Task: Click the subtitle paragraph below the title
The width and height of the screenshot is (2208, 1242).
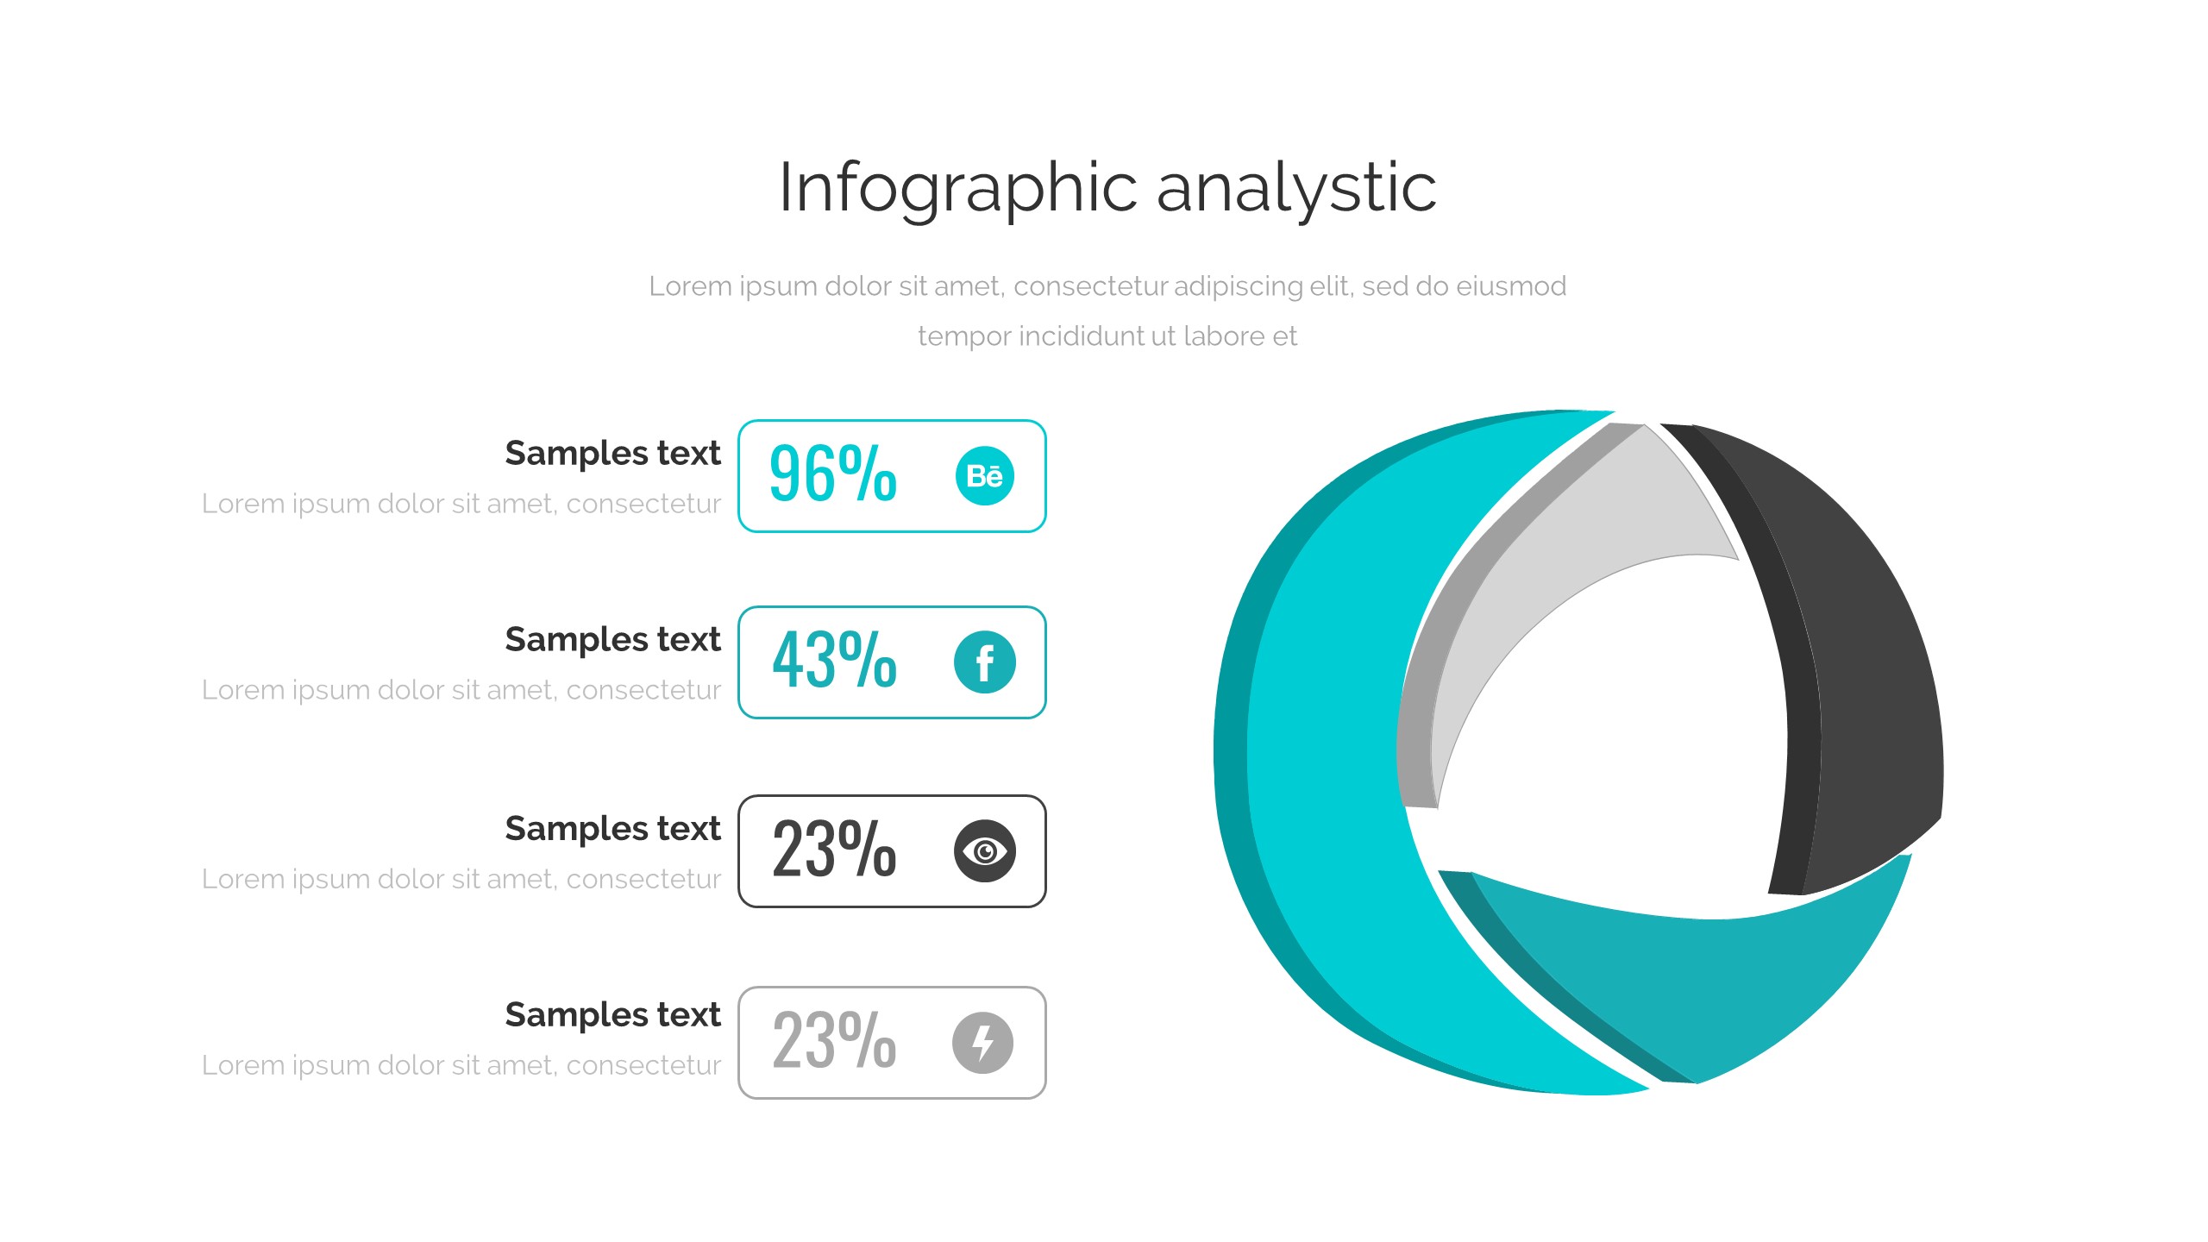Action: 1107,310
